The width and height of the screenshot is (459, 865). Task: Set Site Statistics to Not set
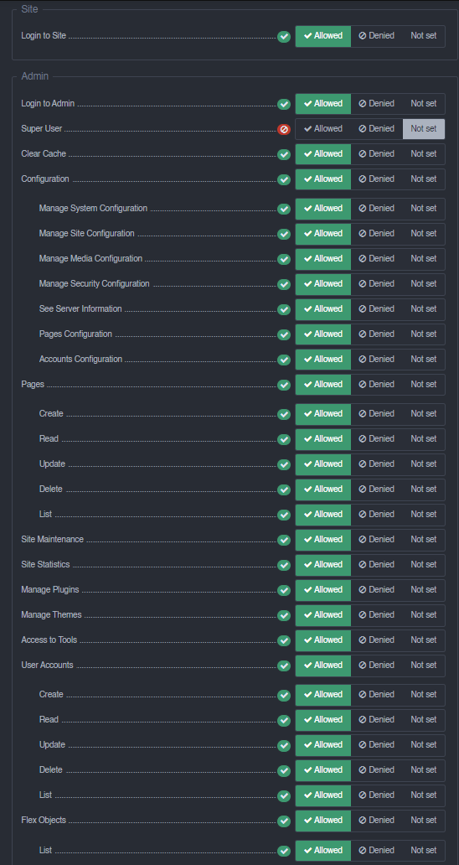(x=423, y=564)
